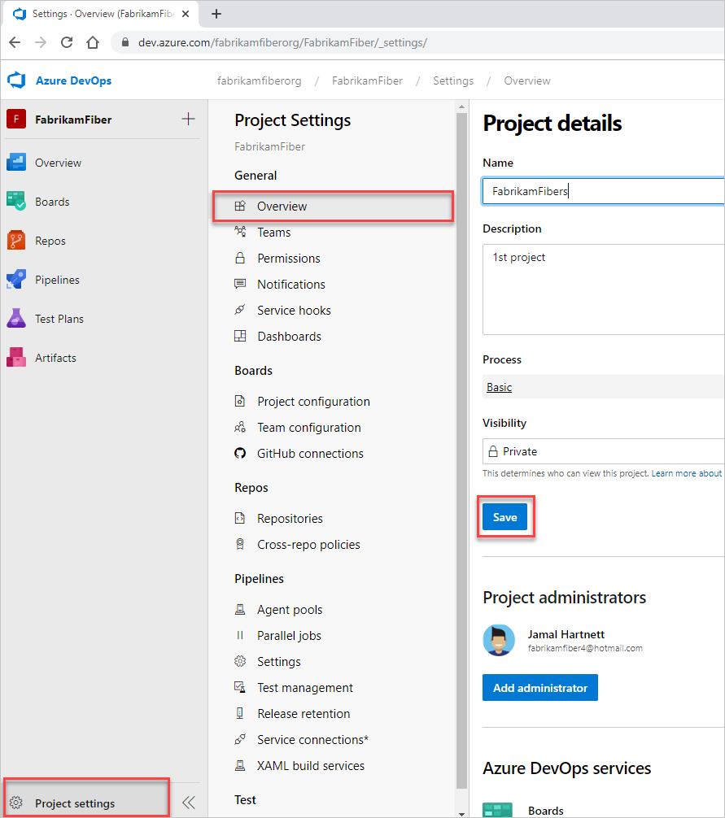Collapse the settings panel with double chevron
The height and width of the screenshot is (818, 725).
coord(188,803)
